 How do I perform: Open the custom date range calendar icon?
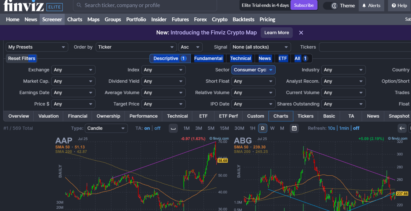pyautogui.click(x=294, y=128)
